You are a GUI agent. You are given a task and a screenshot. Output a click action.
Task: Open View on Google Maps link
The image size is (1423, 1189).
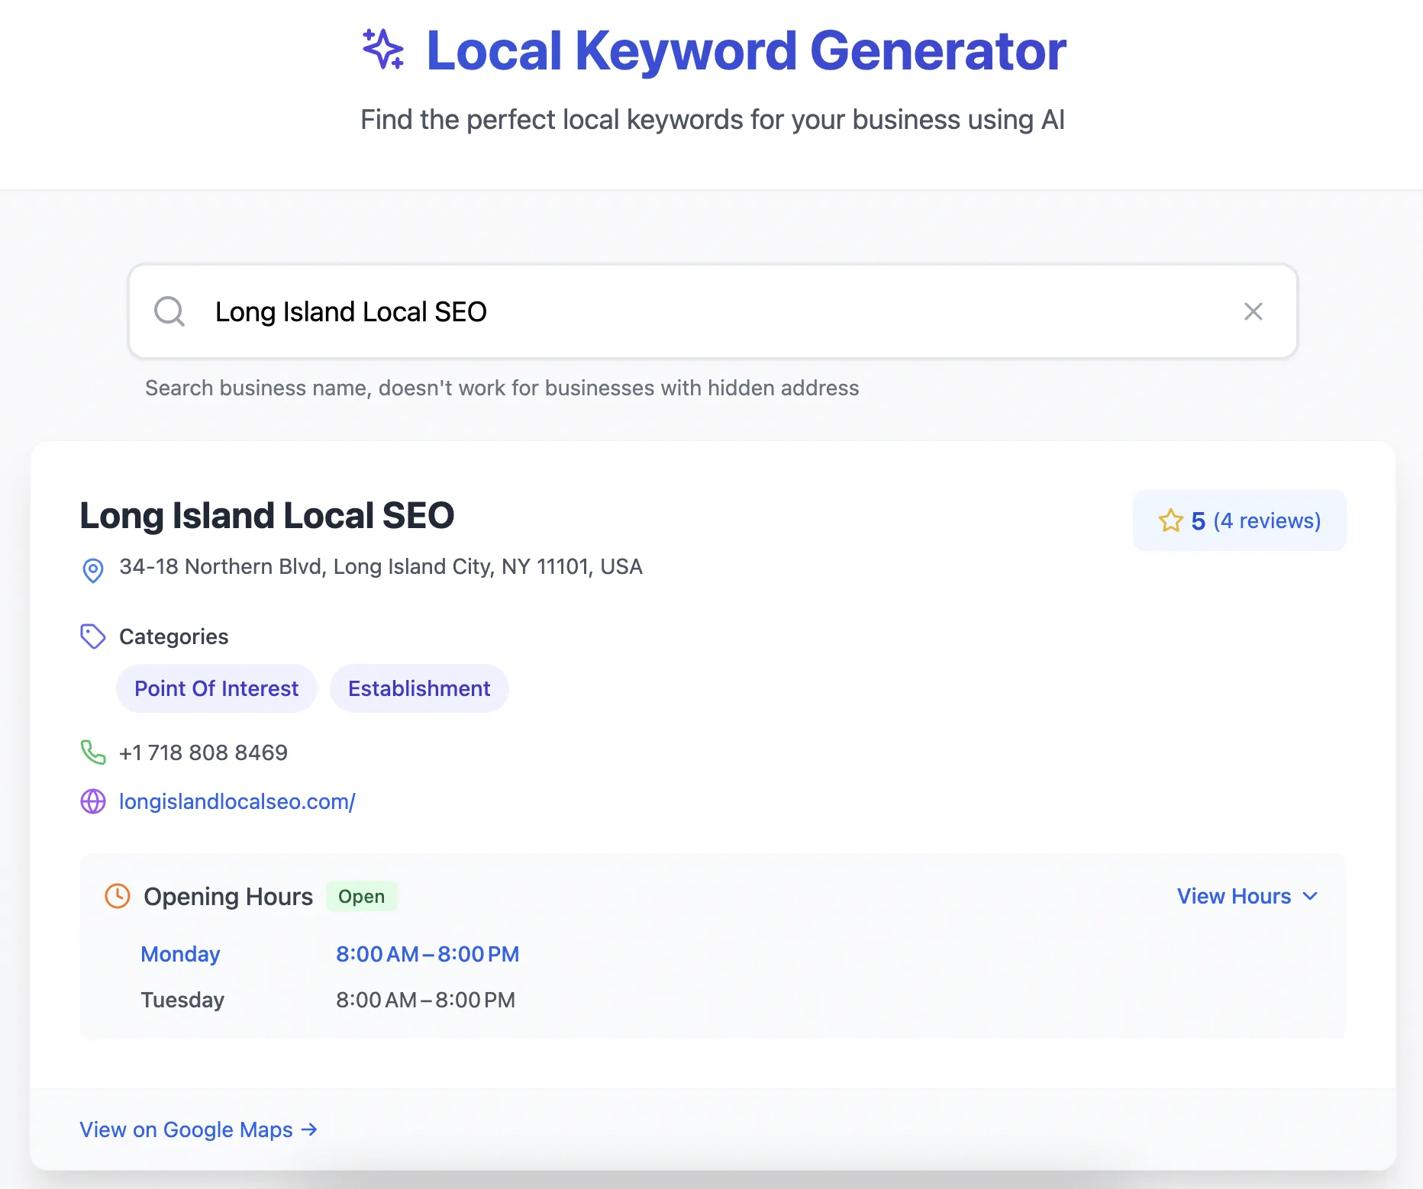tap(198, 1129)
